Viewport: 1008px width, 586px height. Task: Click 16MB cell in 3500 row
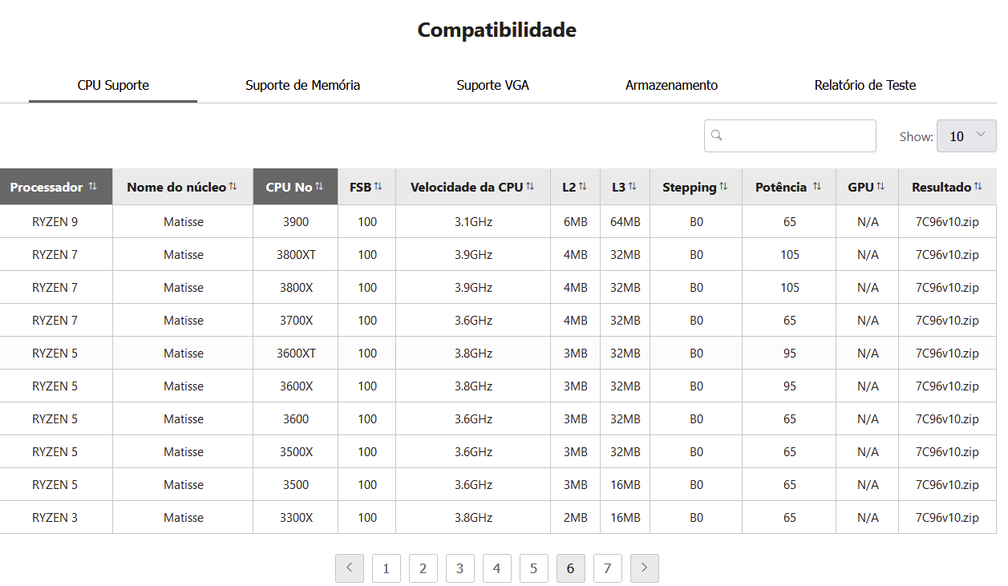tap(625, 485)
